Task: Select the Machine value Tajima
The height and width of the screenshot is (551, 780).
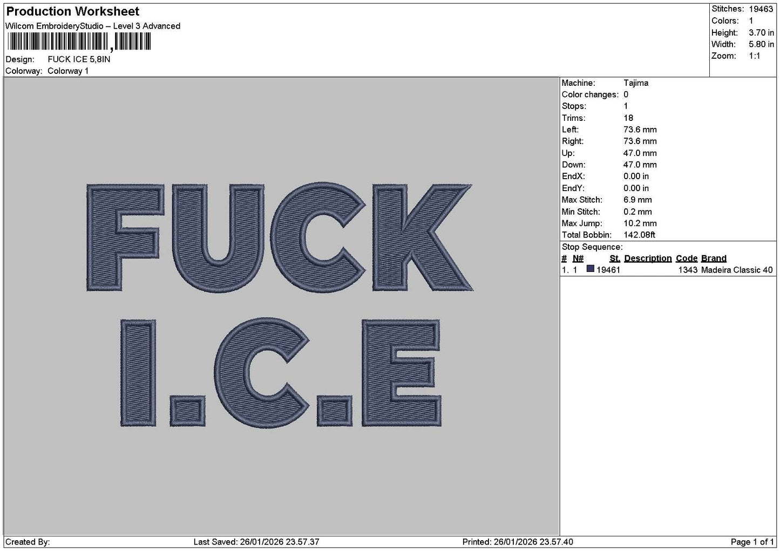Action: click(x=636, y=83)
